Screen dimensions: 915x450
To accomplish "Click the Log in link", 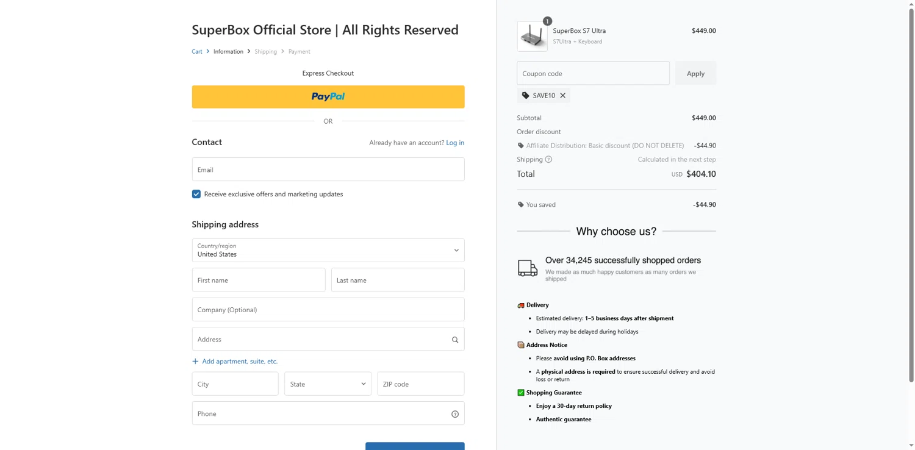I will pyautogui.click(x=455, y=143).
